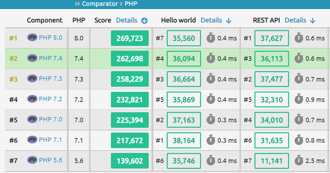Click the Hello world value 35,560

pos(184,38)
